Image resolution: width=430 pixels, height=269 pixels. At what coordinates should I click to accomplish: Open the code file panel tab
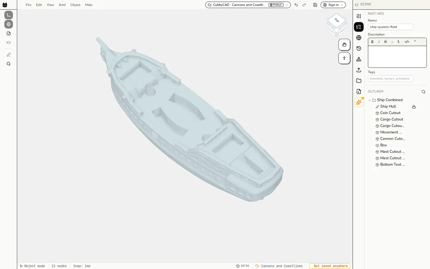coord(359,91)
